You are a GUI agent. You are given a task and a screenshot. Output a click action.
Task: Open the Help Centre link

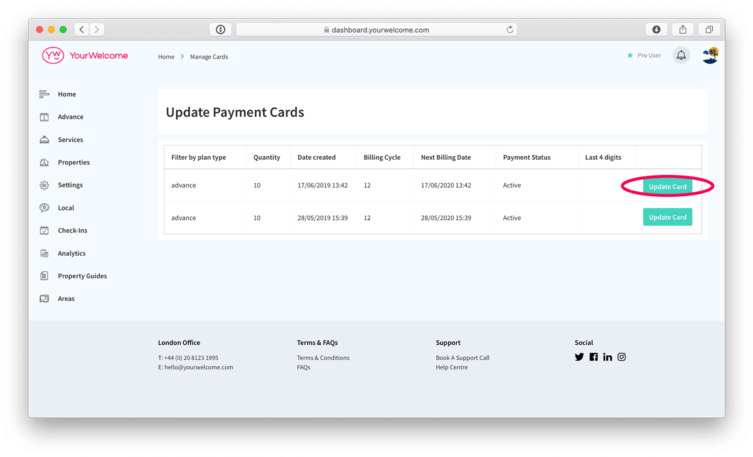(452, 367)
